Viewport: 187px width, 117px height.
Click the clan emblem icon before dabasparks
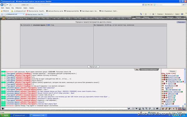166,80
